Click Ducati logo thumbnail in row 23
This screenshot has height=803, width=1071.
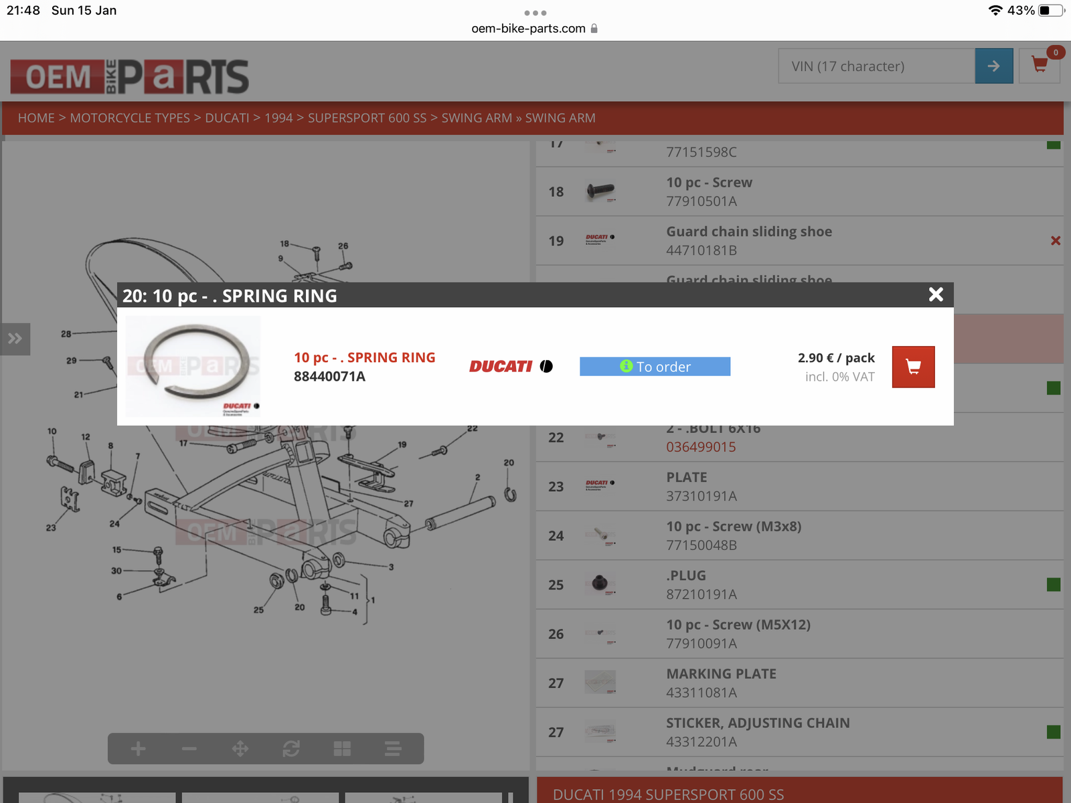(600, 484)
